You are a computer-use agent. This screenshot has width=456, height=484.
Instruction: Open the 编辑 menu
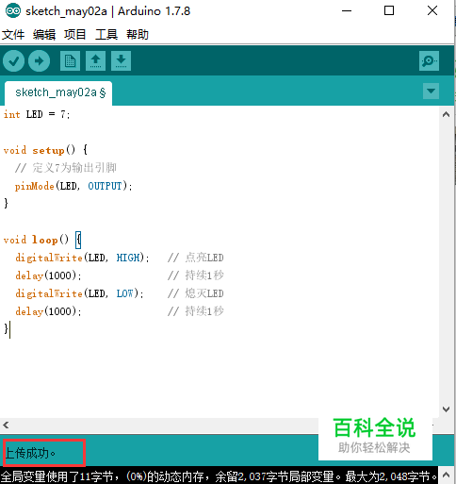coord(44,34)
